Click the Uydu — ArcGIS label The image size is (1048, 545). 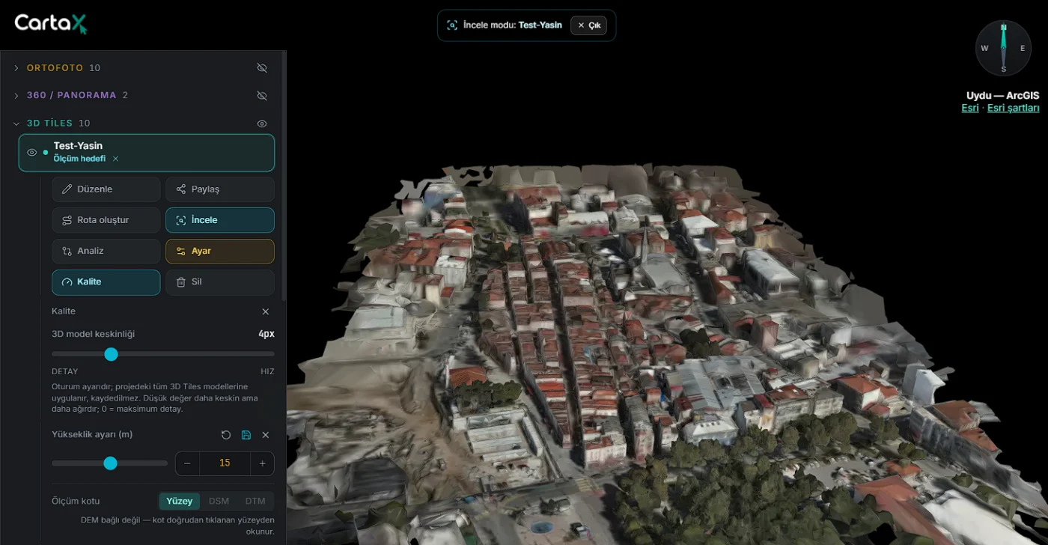(x=1002, y=96)
